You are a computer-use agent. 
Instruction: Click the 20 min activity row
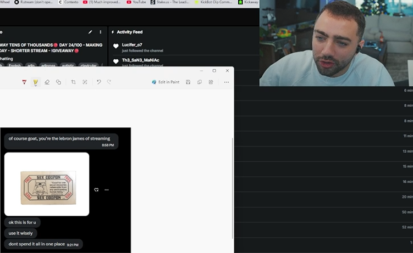[x=323, y=199]
